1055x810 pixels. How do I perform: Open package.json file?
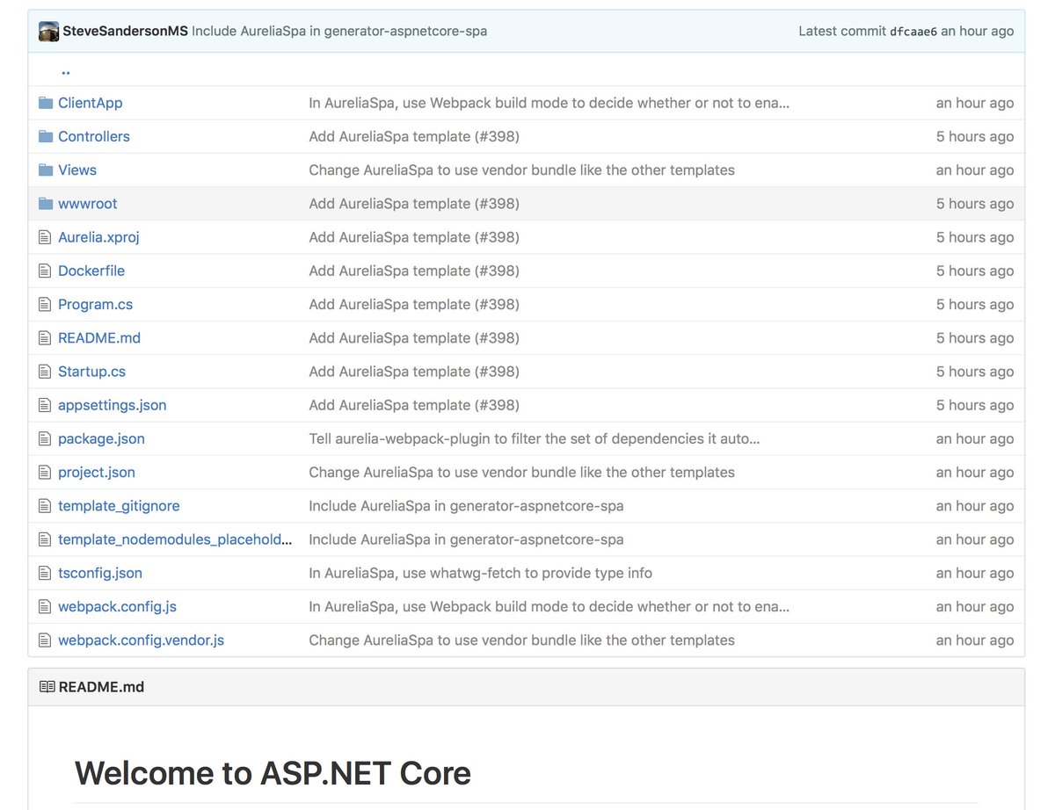click(101, 438)
